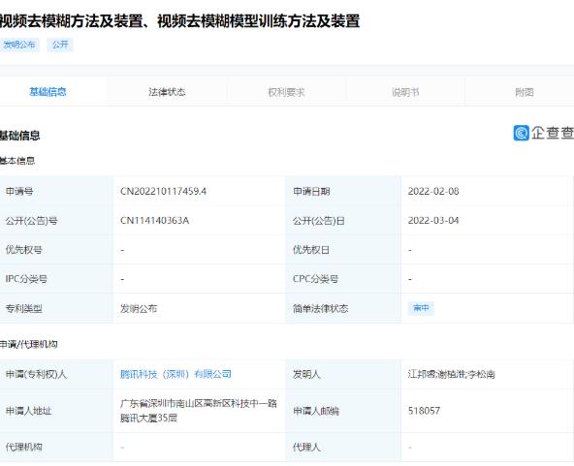Click the 公开 status tag
This screenshot has height=466, width=574.
[x=60, y=45]
